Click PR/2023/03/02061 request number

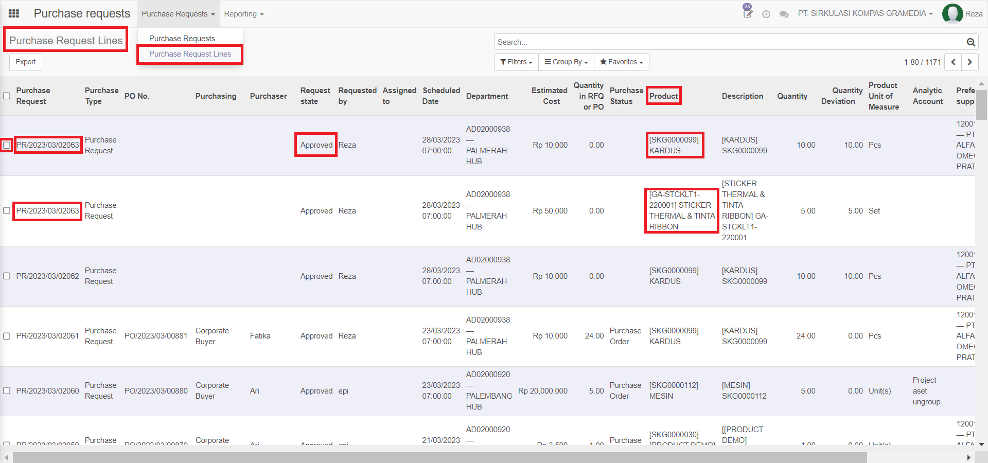click(x=48, y=336)
